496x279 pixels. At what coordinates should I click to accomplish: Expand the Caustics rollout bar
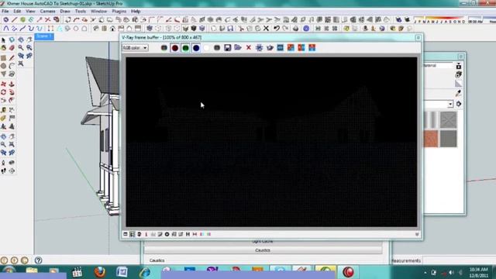(263, 250)
